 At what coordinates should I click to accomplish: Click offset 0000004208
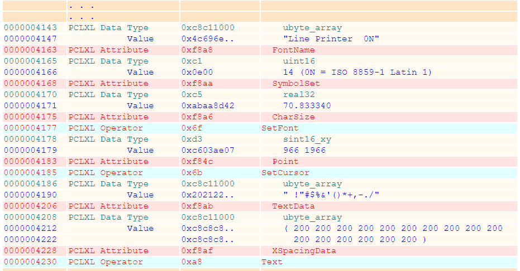pos(31,217)
